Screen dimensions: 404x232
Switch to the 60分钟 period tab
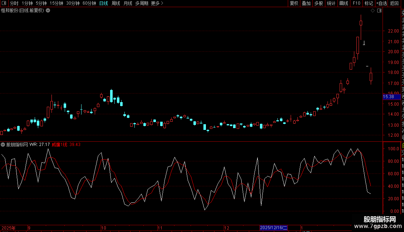pos(89,3)
